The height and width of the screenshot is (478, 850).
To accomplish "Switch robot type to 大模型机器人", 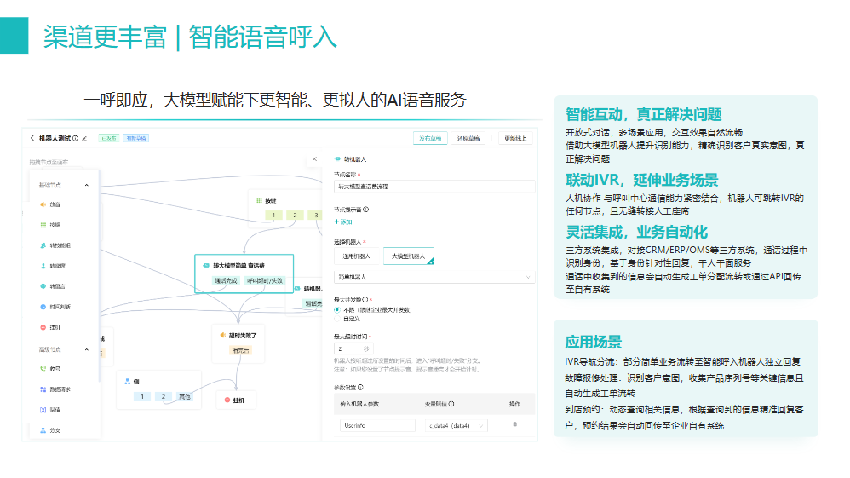I will (x=408, y=256).
